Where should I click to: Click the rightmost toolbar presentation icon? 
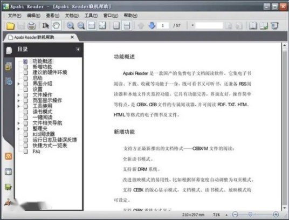pos(274,25)
